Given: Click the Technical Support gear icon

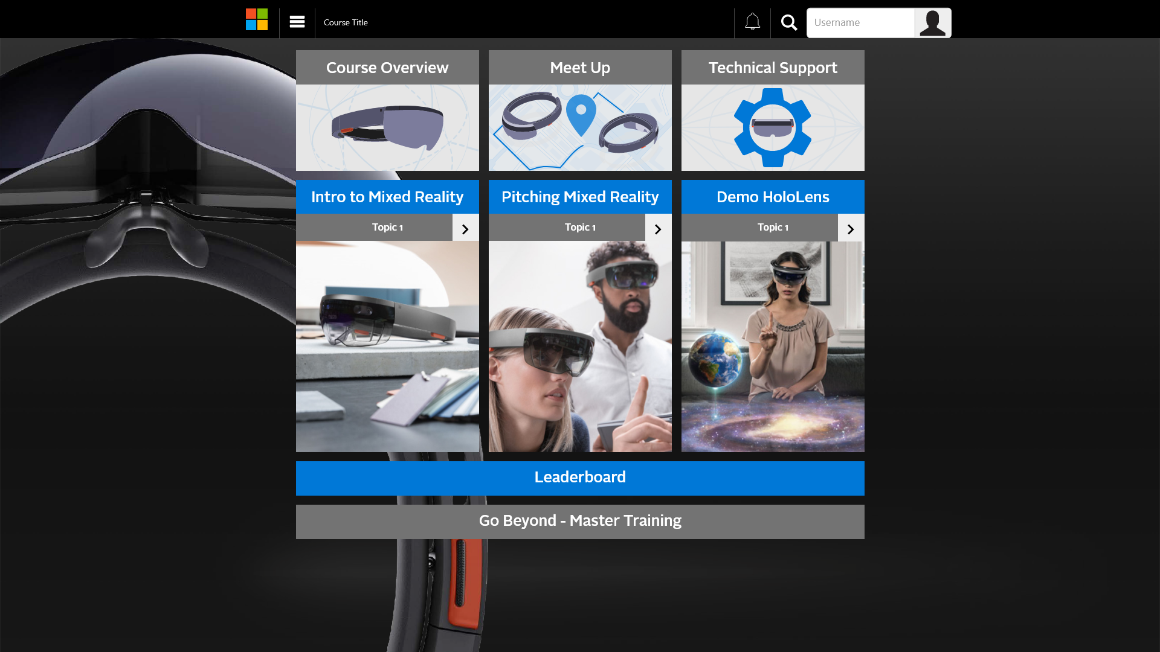Looking at the screenshot, I should (x=773, y=127).
